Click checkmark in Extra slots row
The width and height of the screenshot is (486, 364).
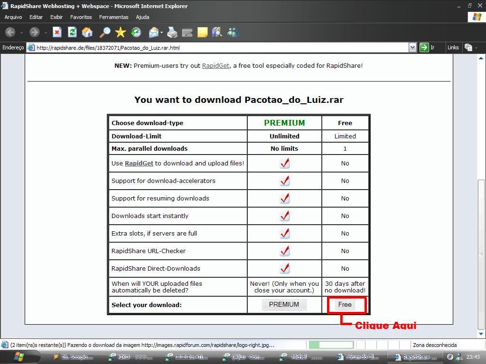pyautogui.click(x=285, y=233)
